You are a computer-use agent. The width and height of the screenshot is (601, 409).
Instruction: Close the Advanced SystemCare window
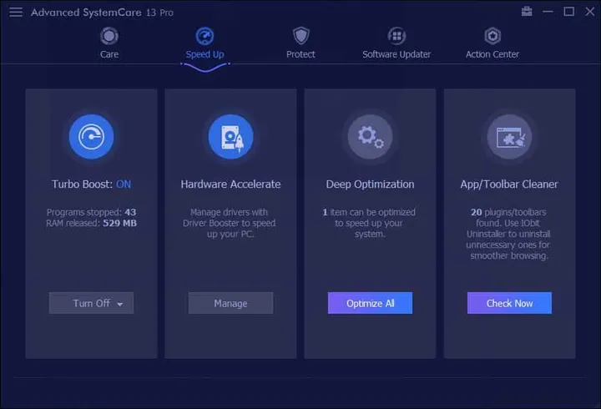pos(590,12)
